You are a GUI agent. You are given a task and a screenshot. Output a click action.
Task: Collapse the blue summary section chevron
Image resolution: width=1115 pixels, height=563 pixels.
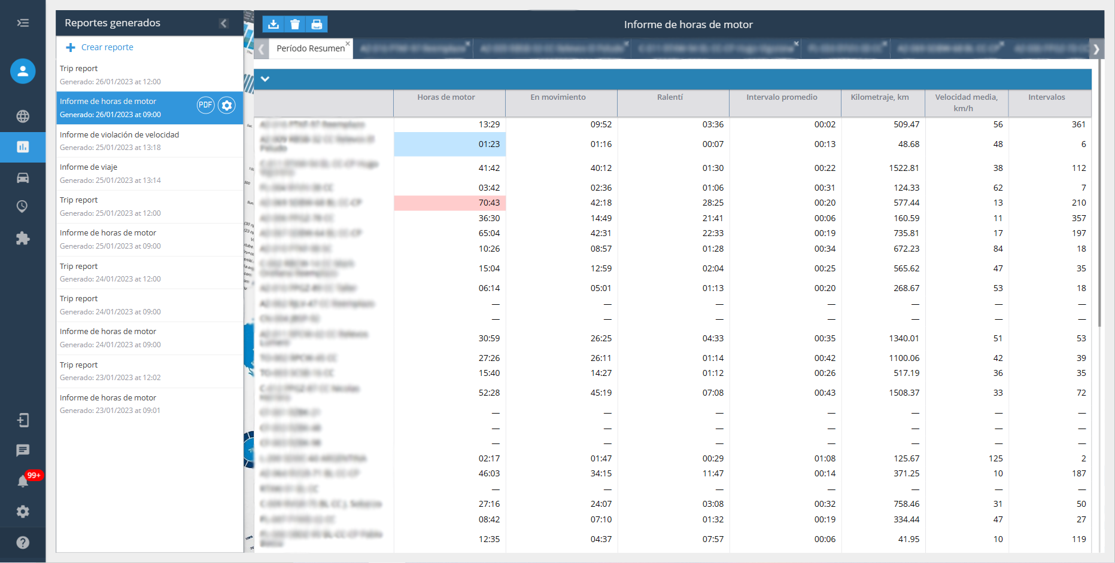pyautogui.click(x=266, y=79)
